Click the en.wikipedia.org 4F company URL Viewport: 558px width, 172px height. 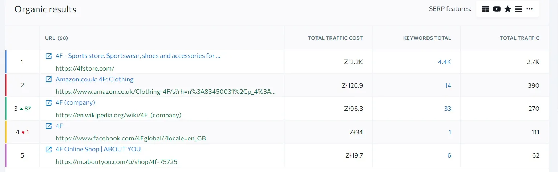[x=118, y=115]
